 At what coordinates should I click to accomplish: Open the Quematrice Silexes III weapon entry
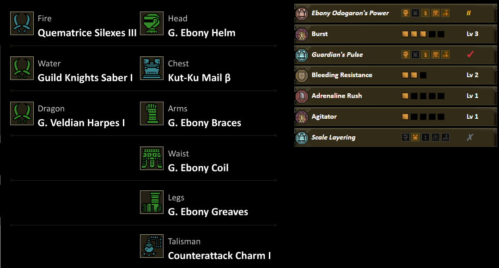pyautogui.click(x=87, y=33)
